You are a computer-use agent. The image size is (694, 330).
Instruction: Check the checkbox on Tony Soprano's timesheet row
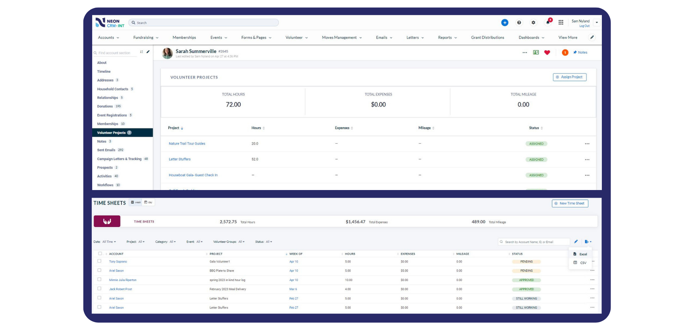(x=99, y=261)
